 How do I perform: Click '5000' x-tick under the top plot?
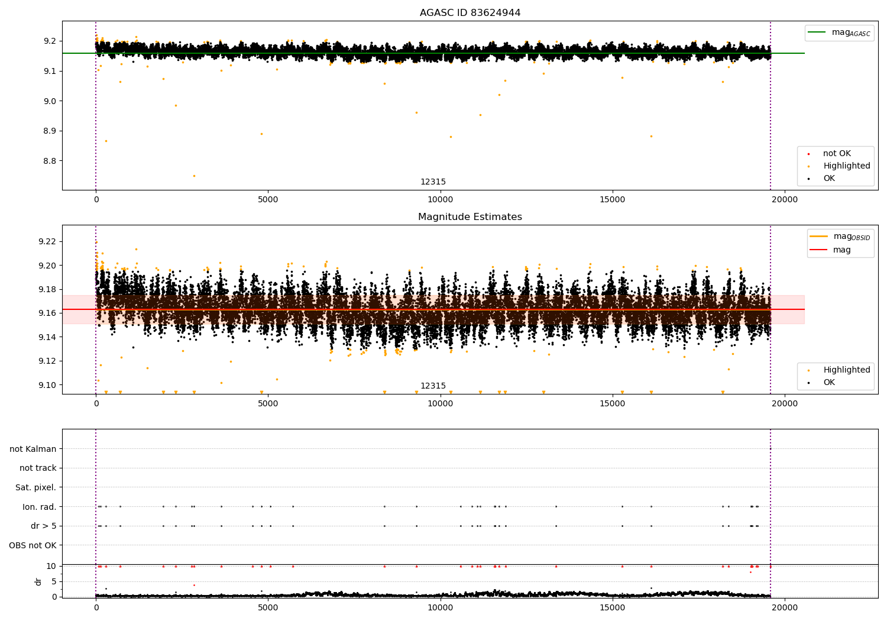coord(268,200)
